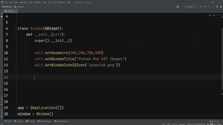Image resolution: width=223 pixels, height=125 pixels.
Task: Collapse the __init__ method fold marker
Action: click(x=16, y=35)
